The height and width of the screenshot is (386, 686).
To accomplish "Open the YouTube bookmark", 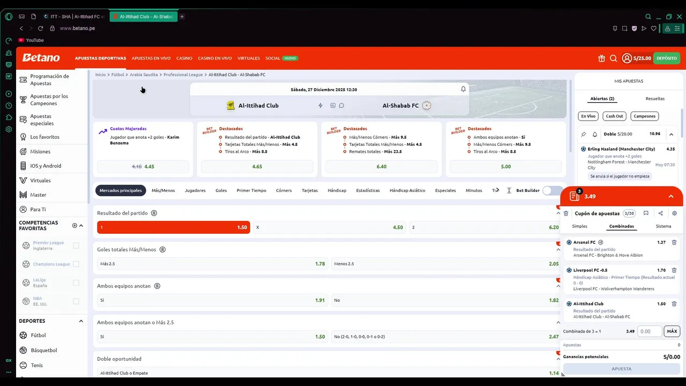I will [x=31, y=40].
